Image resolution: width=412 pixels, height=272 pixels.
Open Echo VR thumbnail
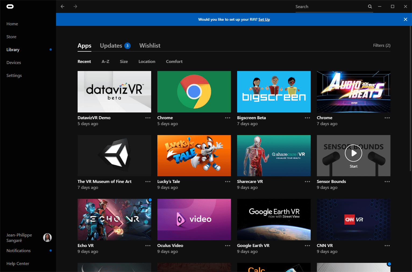114,220
